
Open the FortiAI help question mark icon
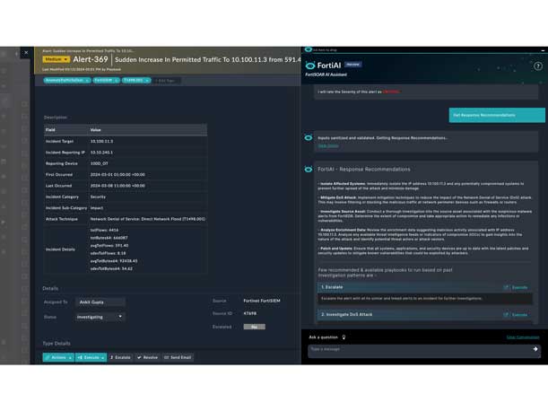pos(538,66)
